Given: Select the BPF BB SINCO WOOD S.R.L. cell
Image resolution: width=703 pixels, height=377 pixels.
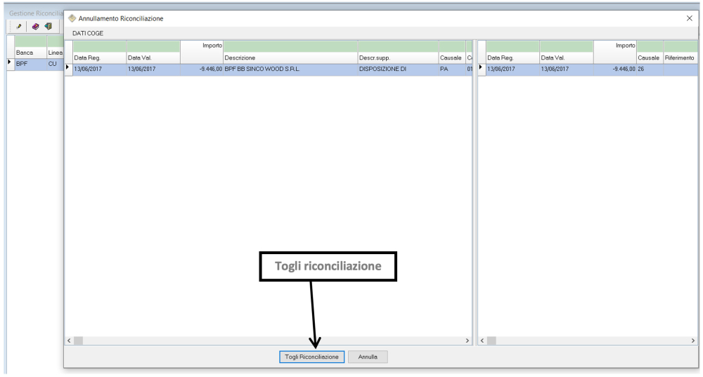Looking at the screenshot, I should (288, 70).
